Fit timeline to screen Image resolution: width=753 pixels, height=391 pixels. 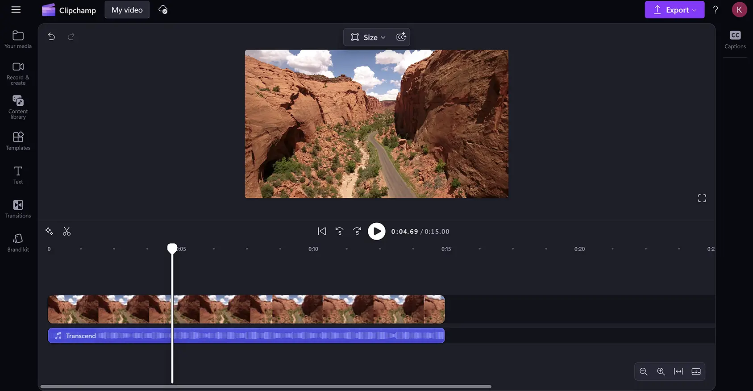click(678, 371)
